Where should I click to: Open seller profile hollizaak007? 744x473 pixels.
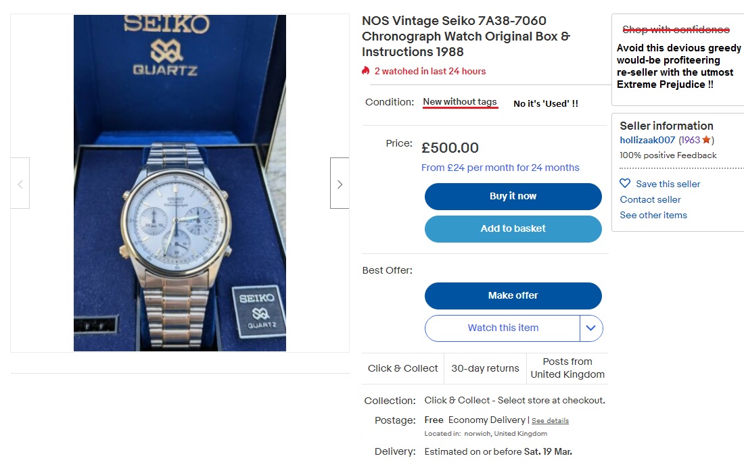(x=647, y=140)
